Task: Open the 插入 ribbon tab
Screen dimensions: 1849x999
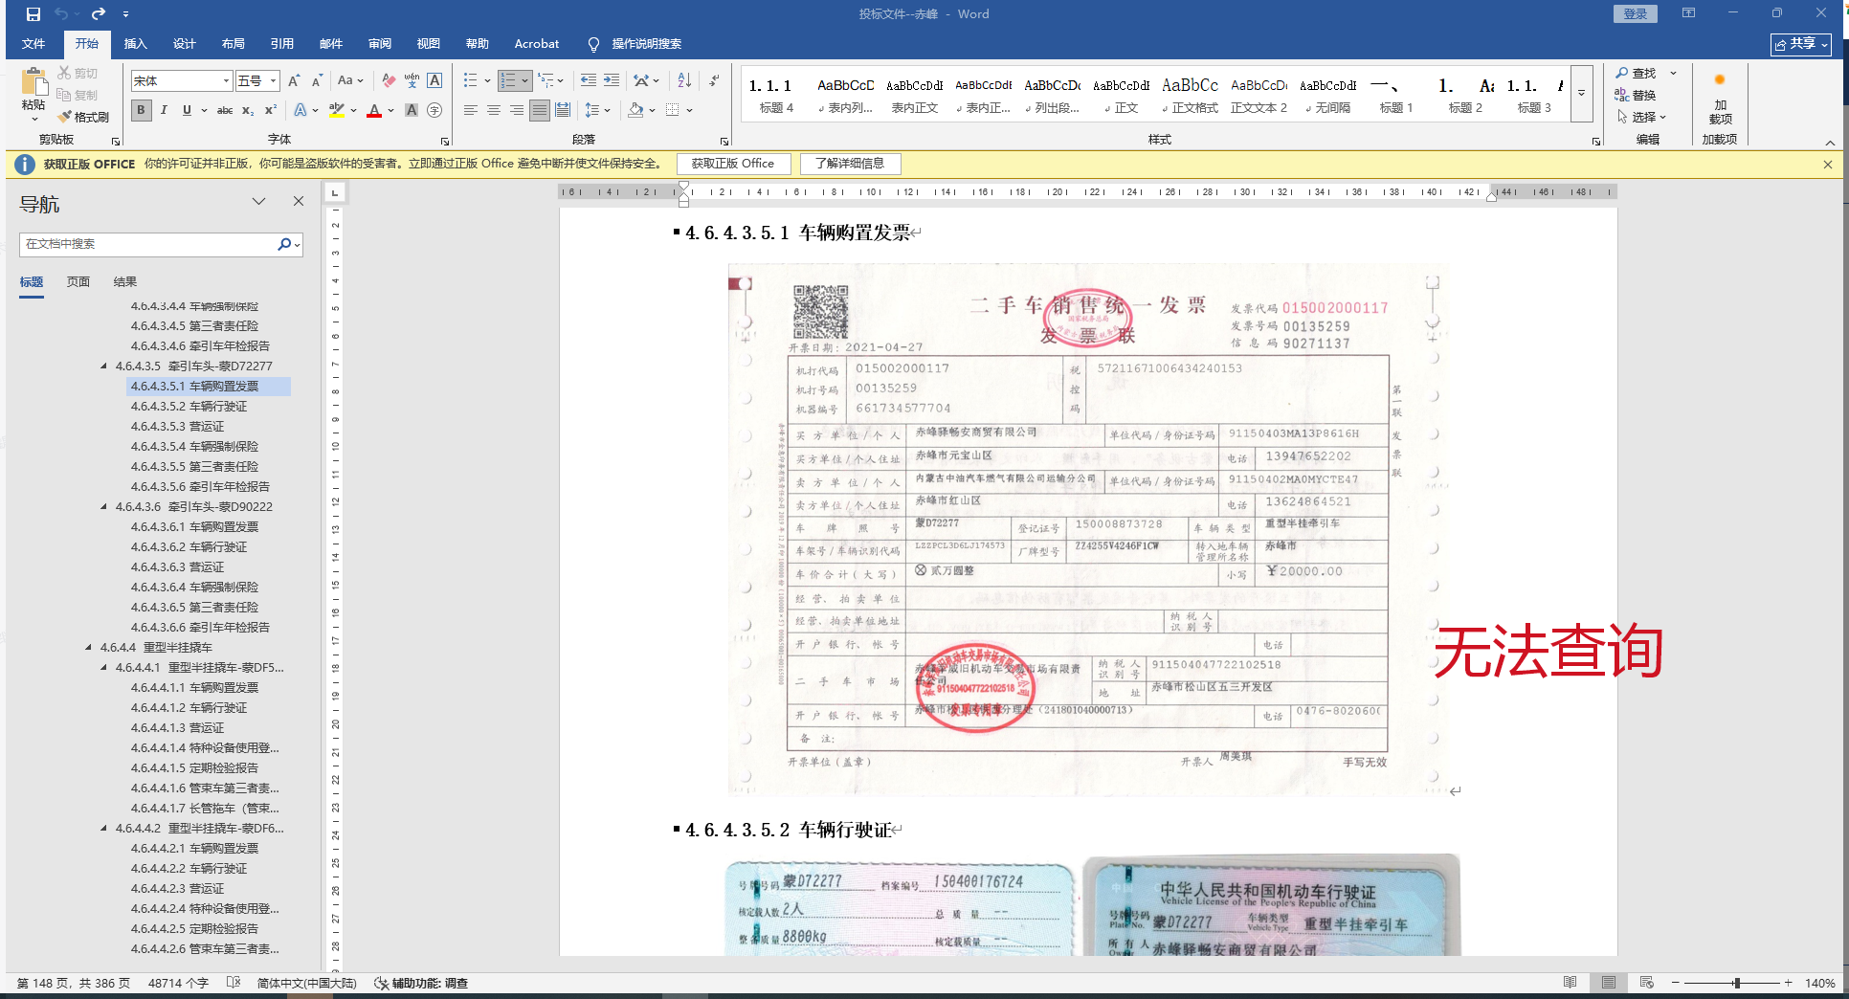Action: click(x=135, y=44)
